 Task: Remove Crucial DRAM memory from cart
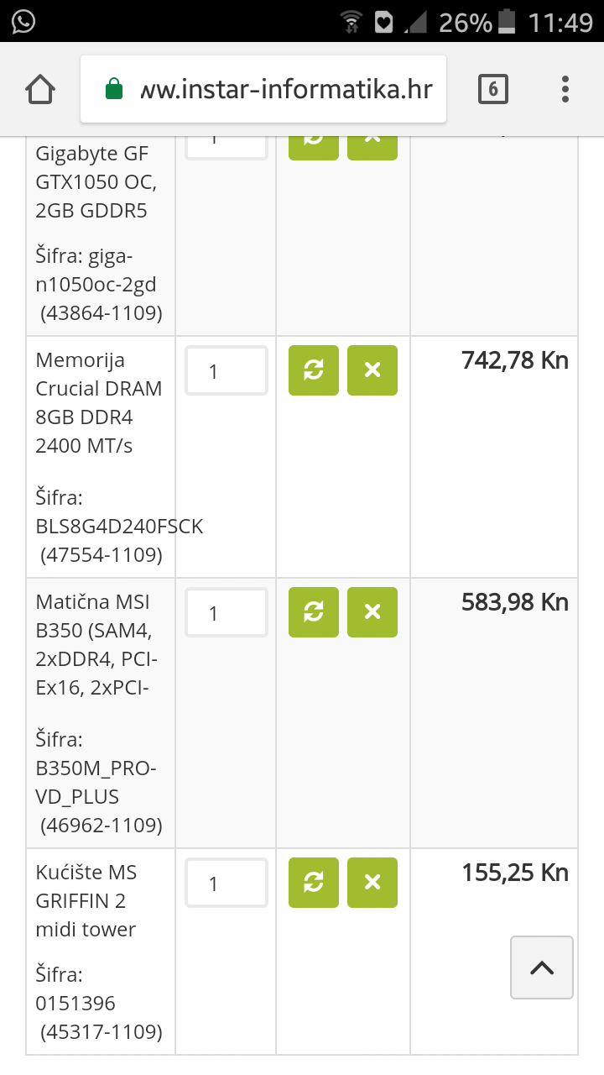click(372, 370)
